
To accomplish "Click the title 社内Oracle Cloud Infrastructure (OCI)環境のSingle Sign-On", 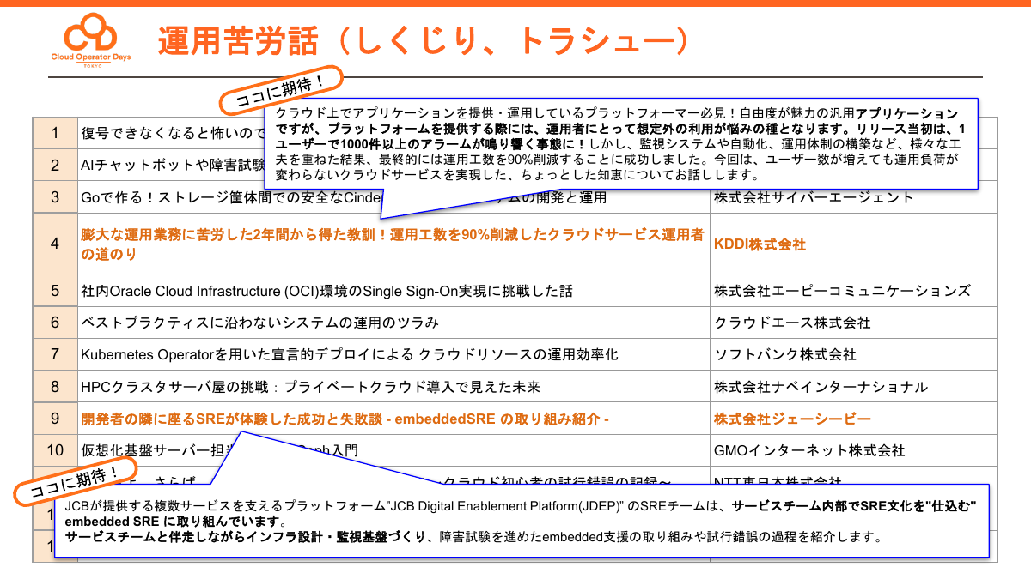I will [326, 291].
